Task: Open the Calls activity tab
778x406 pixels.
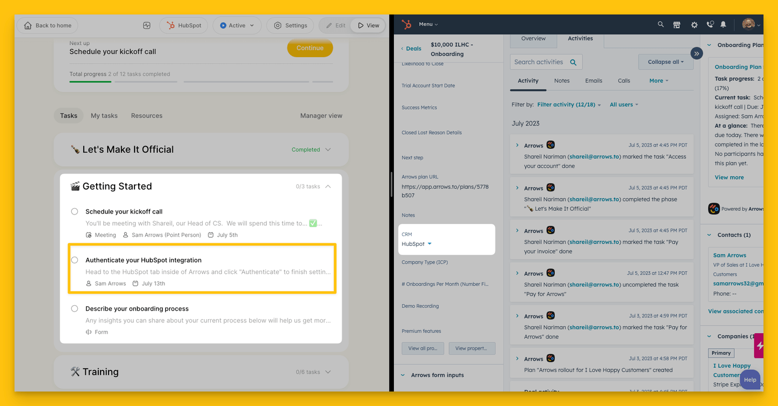Action: 624,81
